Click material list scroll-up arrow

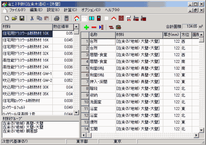click(x=76, y=27)
